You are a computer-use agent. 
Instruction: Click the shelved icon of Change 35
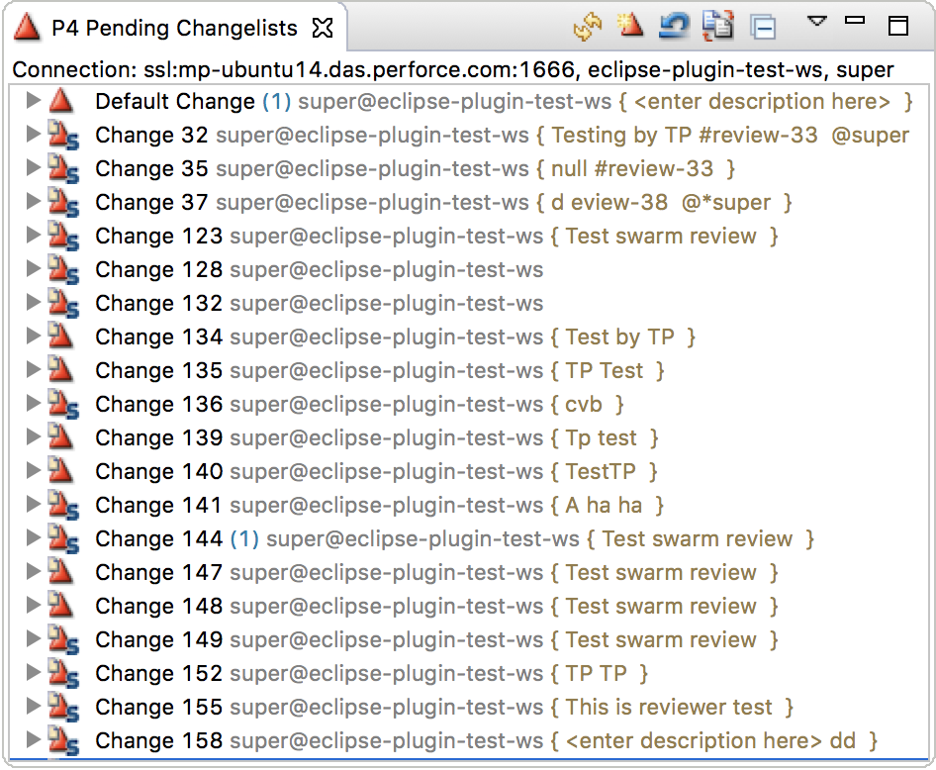pos(63,169)
